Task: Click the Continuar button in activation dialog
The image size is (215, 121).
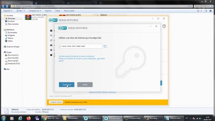Action: [x=67, y=85]
